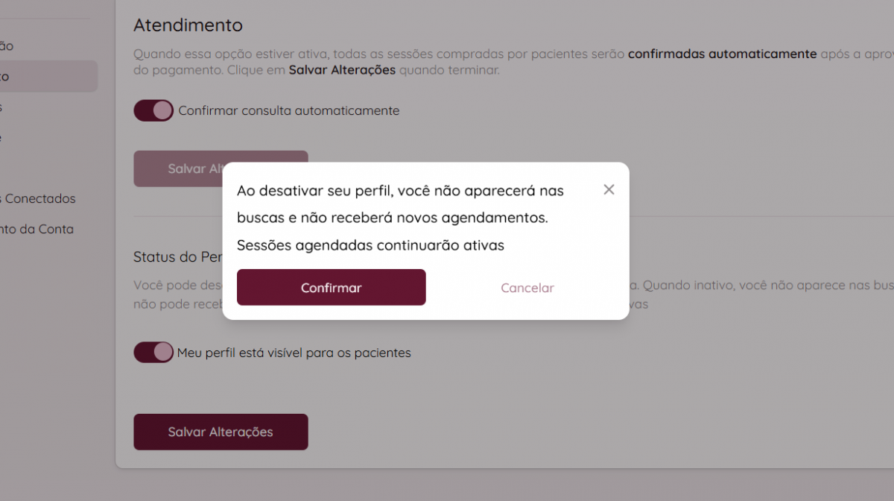Click Salvar Alterações under Status do Perfil
The height and width of the screenshot is (501, 894).
221,432
